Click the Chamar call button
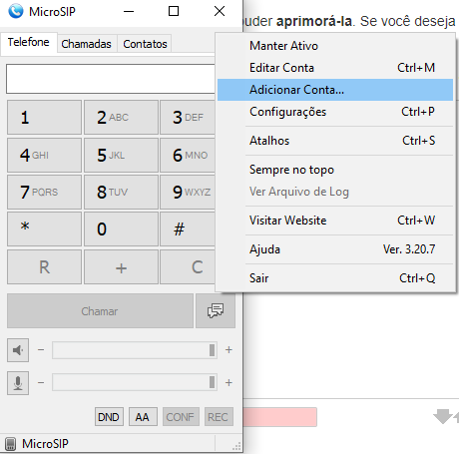Screen dimensions: 459x454 coord(100,311)
